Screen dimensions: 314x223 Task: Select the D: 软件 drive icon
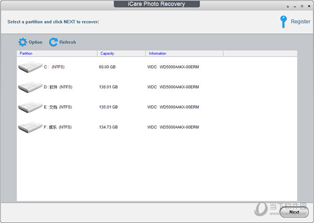30,87
